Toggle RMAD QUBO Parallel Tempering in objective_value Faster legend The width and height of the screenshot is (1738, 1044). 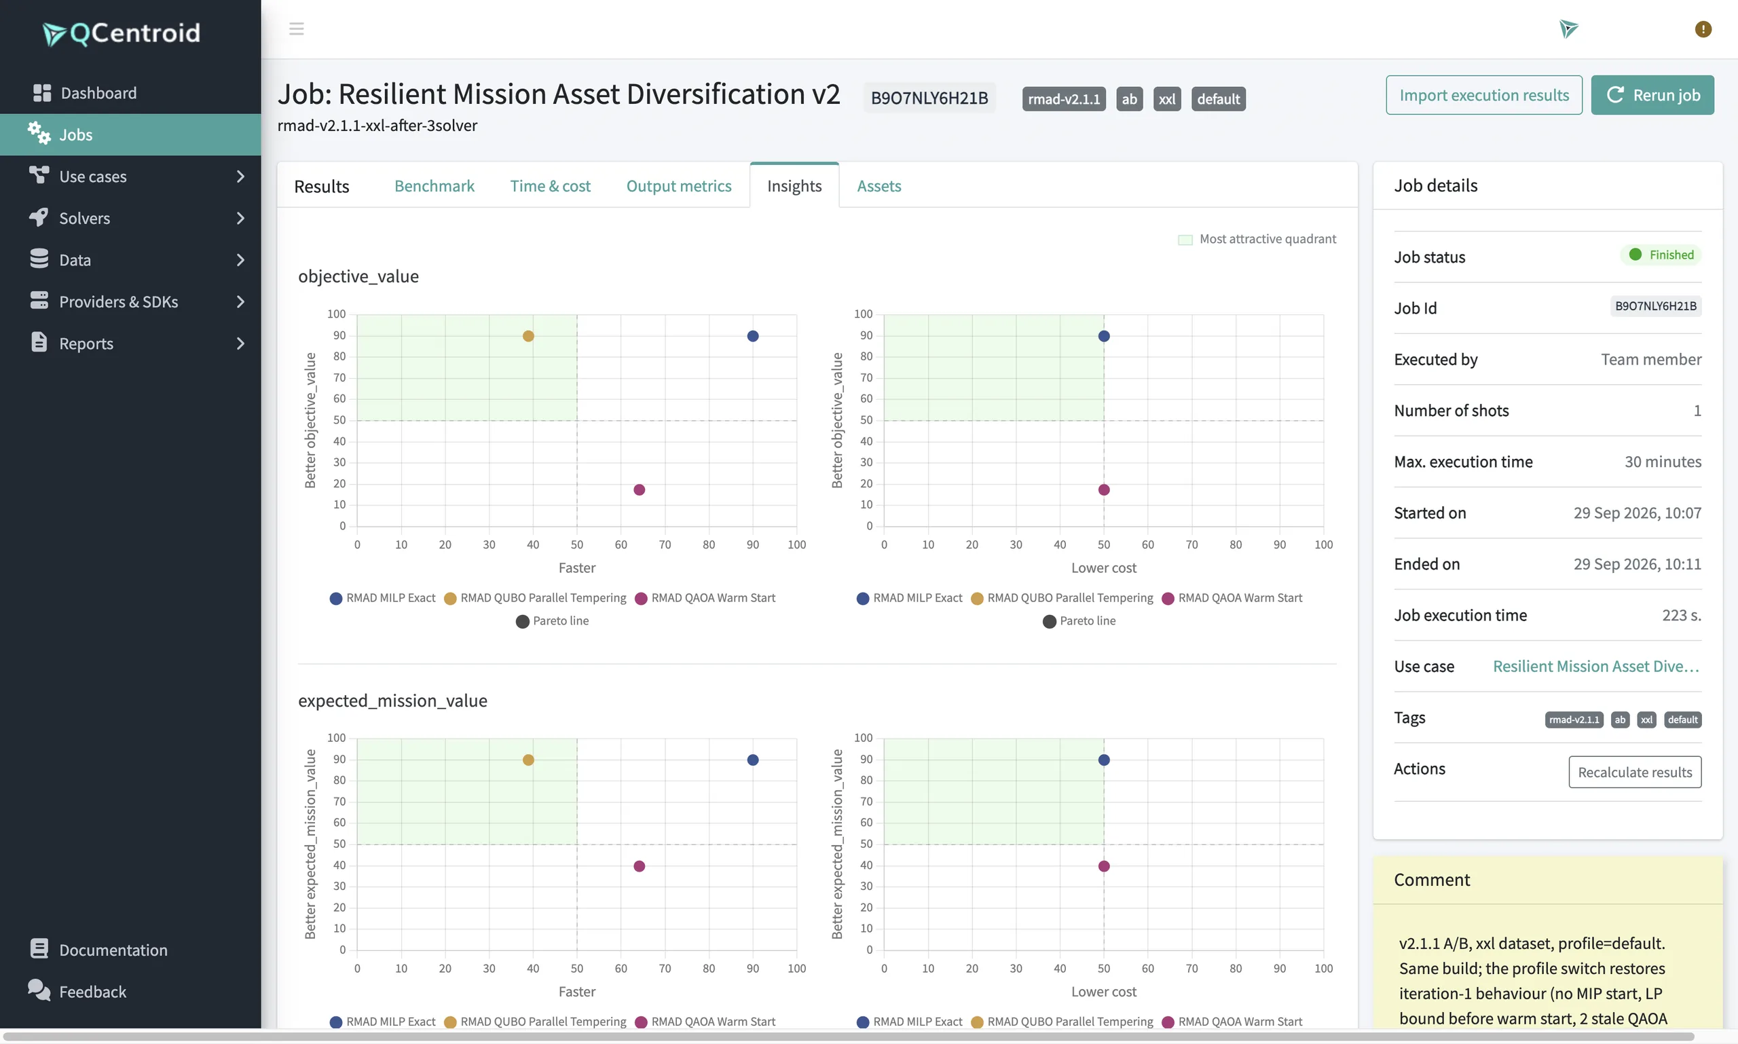tap(535, 598)
